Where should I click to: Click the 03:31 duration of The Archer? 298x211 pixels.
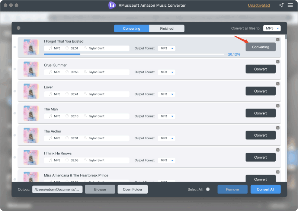74,138
